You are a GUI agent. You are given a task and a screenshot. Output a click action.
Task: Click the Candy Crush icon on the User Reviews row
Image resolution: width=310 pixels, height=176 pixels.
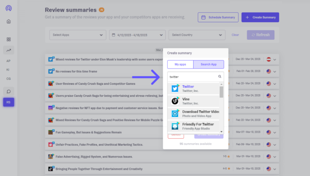click(51, 83)
